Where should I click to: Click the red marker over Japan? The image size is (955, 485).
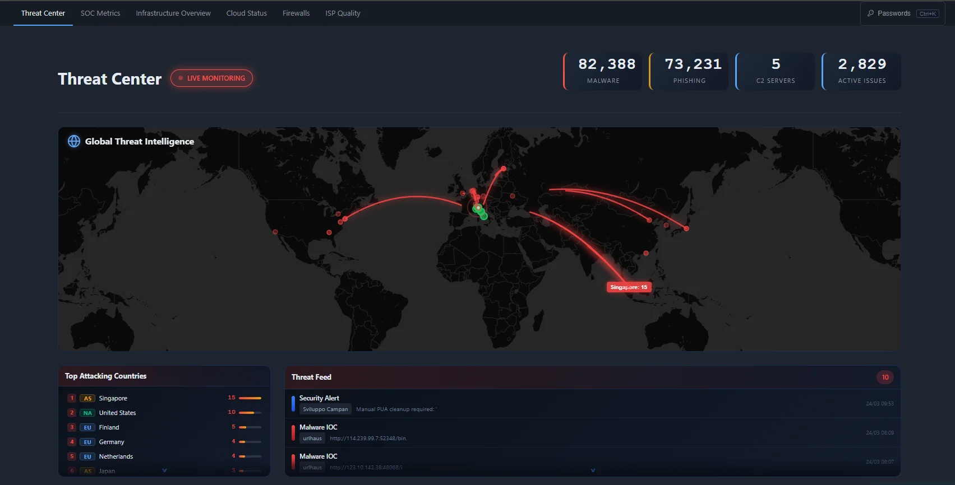click(x=686, y=228)
